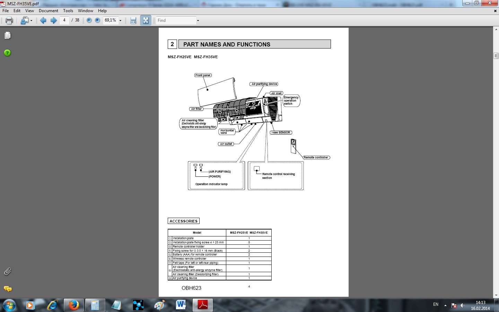Click the current page number box
The image size is (499, 312).
coord(64,20)
